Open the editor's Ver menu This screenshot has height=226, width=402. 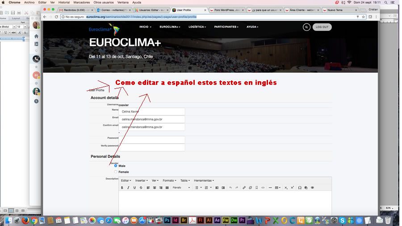(155, 180)
